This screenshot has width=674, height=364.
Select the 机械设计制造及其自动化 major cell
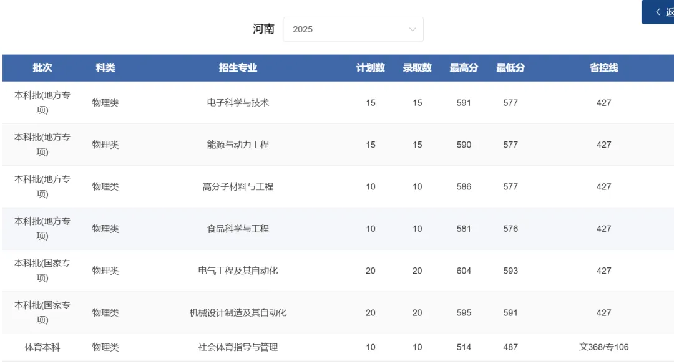point(238,313)
